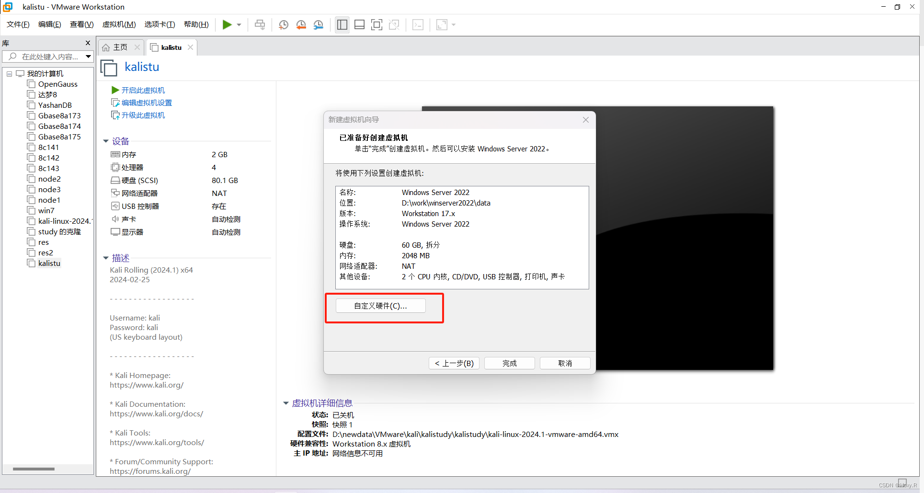Open the library search dropdown arrow
This screenshot has height=493, width=924.
(x=89, y=57)
